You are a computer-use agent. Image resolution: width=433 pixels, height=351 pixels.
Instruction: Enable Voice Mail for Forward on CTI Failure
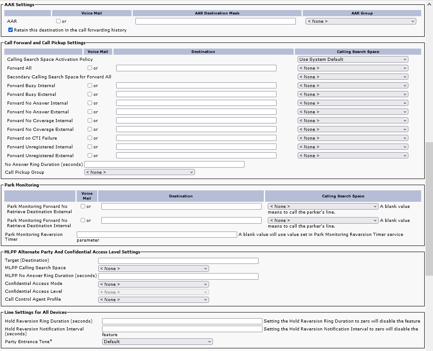tap(90, 138)
